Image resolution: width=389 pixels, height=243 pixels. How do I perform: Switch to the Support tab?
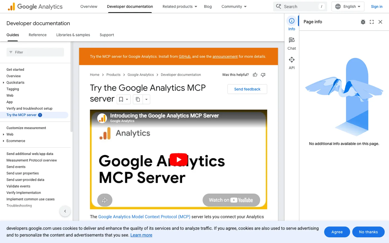click(107, 35)
